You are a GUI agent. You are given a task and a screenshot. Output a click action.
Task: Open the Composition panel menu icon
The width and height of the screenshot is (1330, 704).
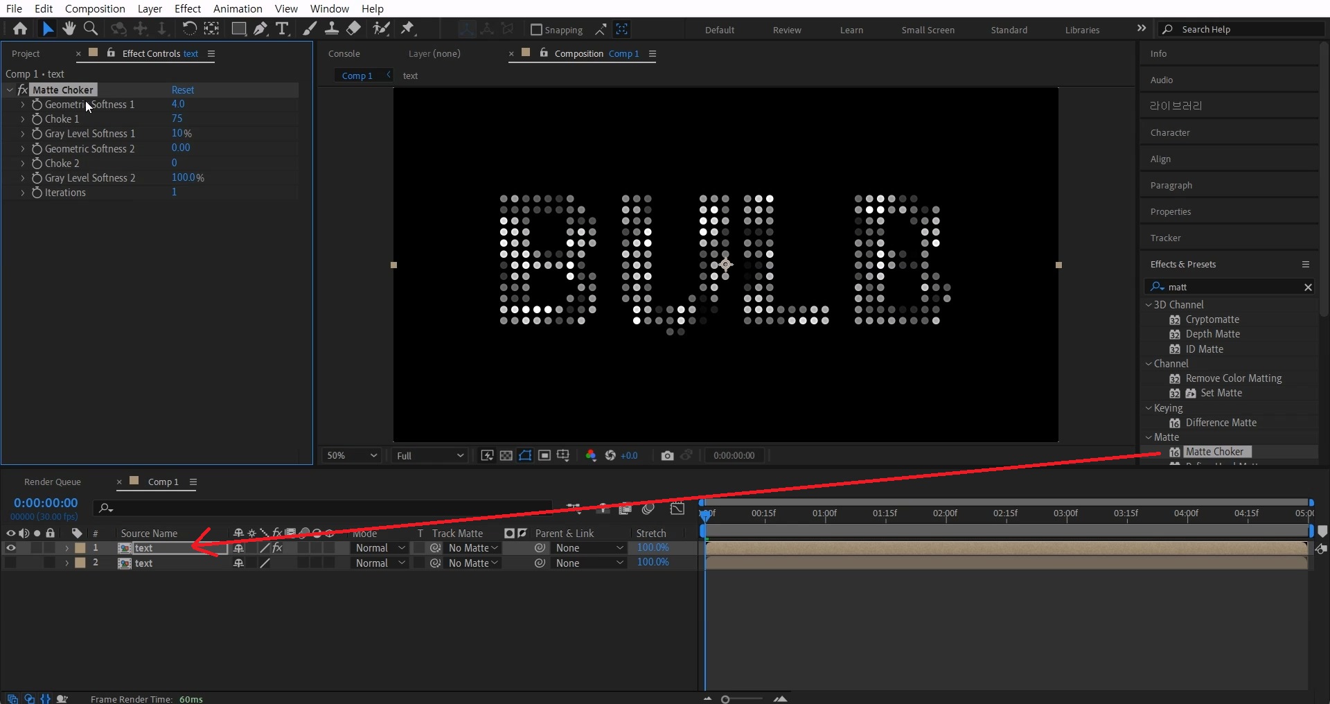pos(653,53)
